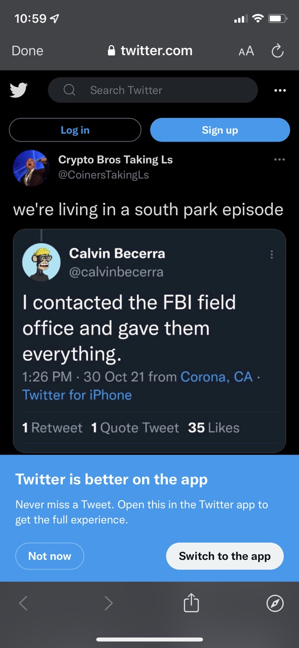Open the quoted tweet's vertical dots menu

(x=271, y=254)
